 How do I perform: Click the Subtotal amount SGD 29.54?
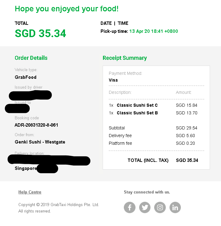coord(186,128)
